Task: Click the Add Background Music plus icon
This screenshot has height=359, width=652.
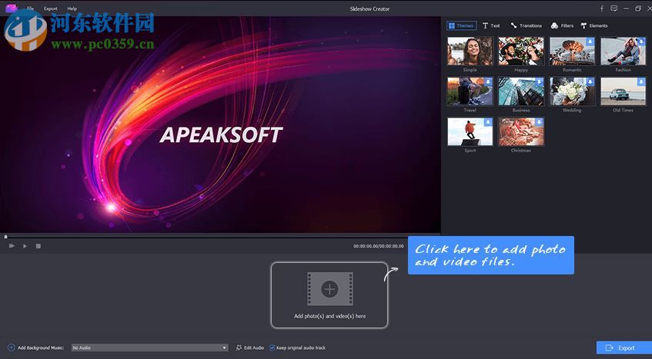Action: (12, 347)
